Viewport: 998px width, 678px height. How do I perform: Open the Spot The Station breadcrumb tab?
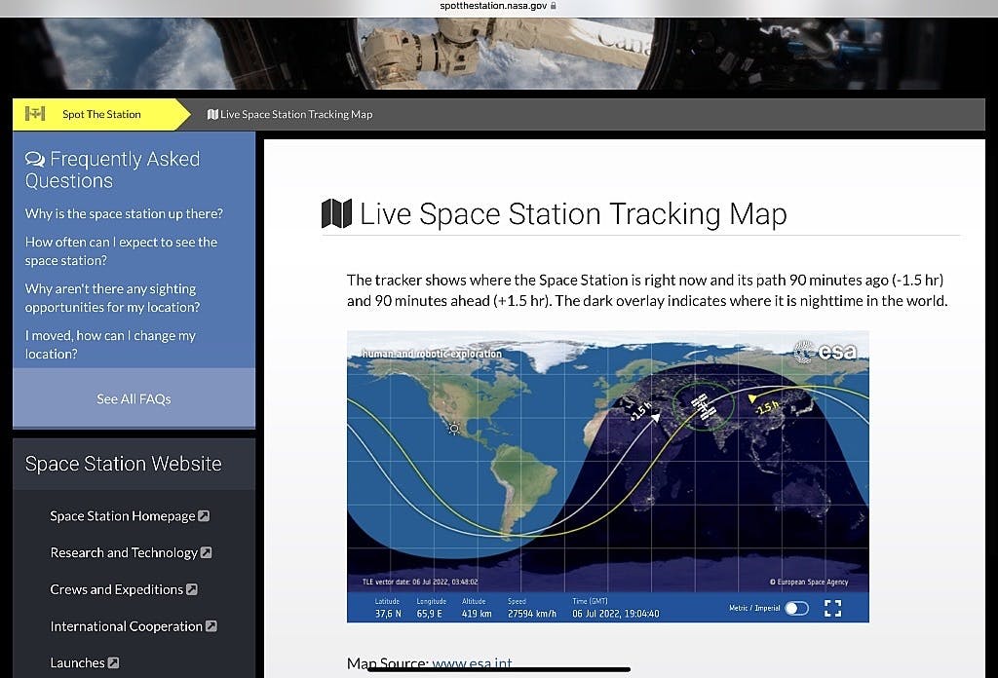click(100, 114)
